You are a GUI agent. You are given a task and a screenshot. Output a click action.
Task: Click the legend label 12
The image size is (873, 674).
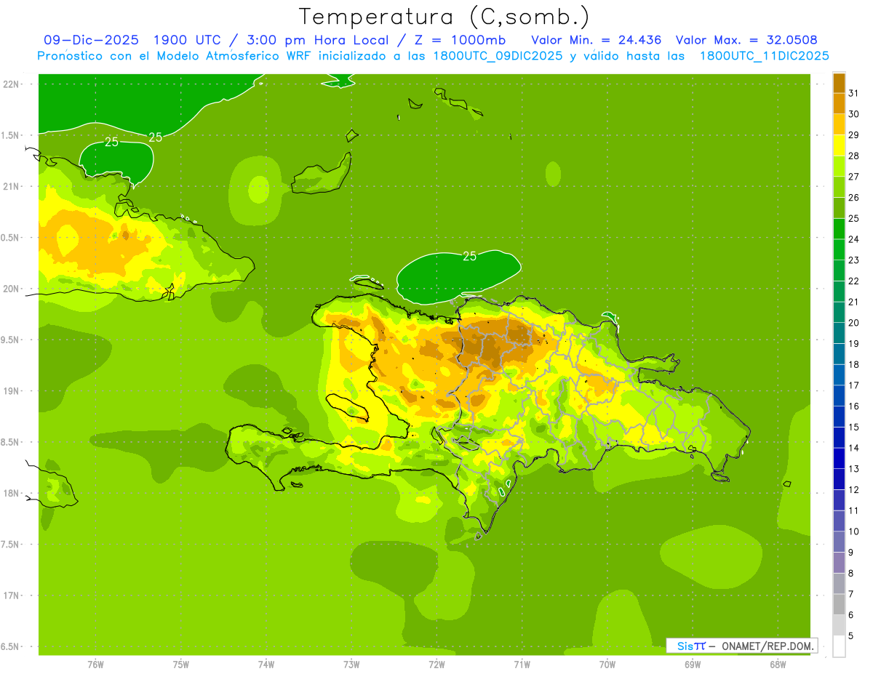853,489
